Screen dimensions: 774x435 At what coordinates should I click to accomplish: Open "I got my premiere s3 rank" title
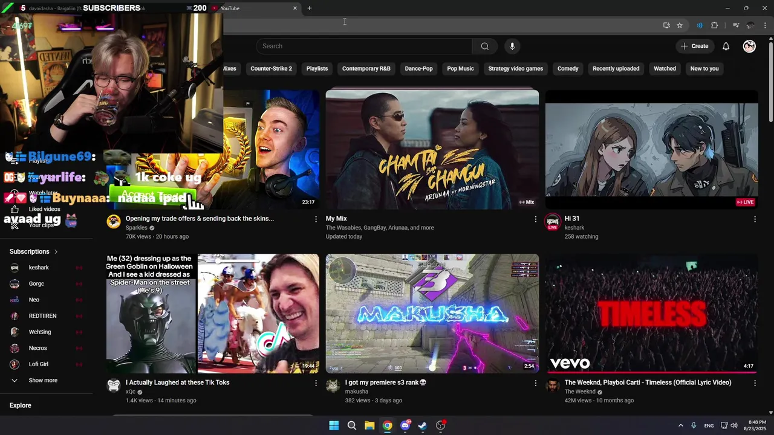coord(386,382)
